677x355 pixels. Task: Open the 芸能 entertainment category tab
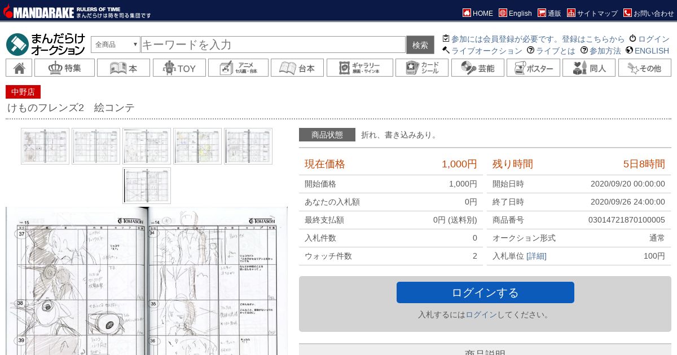coord(477,68)
